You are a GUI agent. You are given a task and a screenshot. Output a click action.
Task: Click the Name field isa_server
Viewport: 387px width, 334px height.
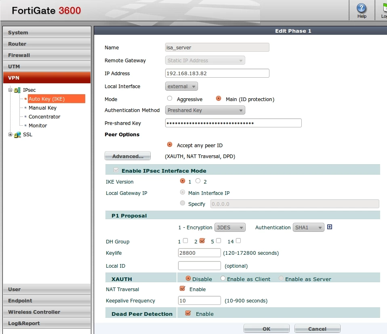[x=217, y=47]
